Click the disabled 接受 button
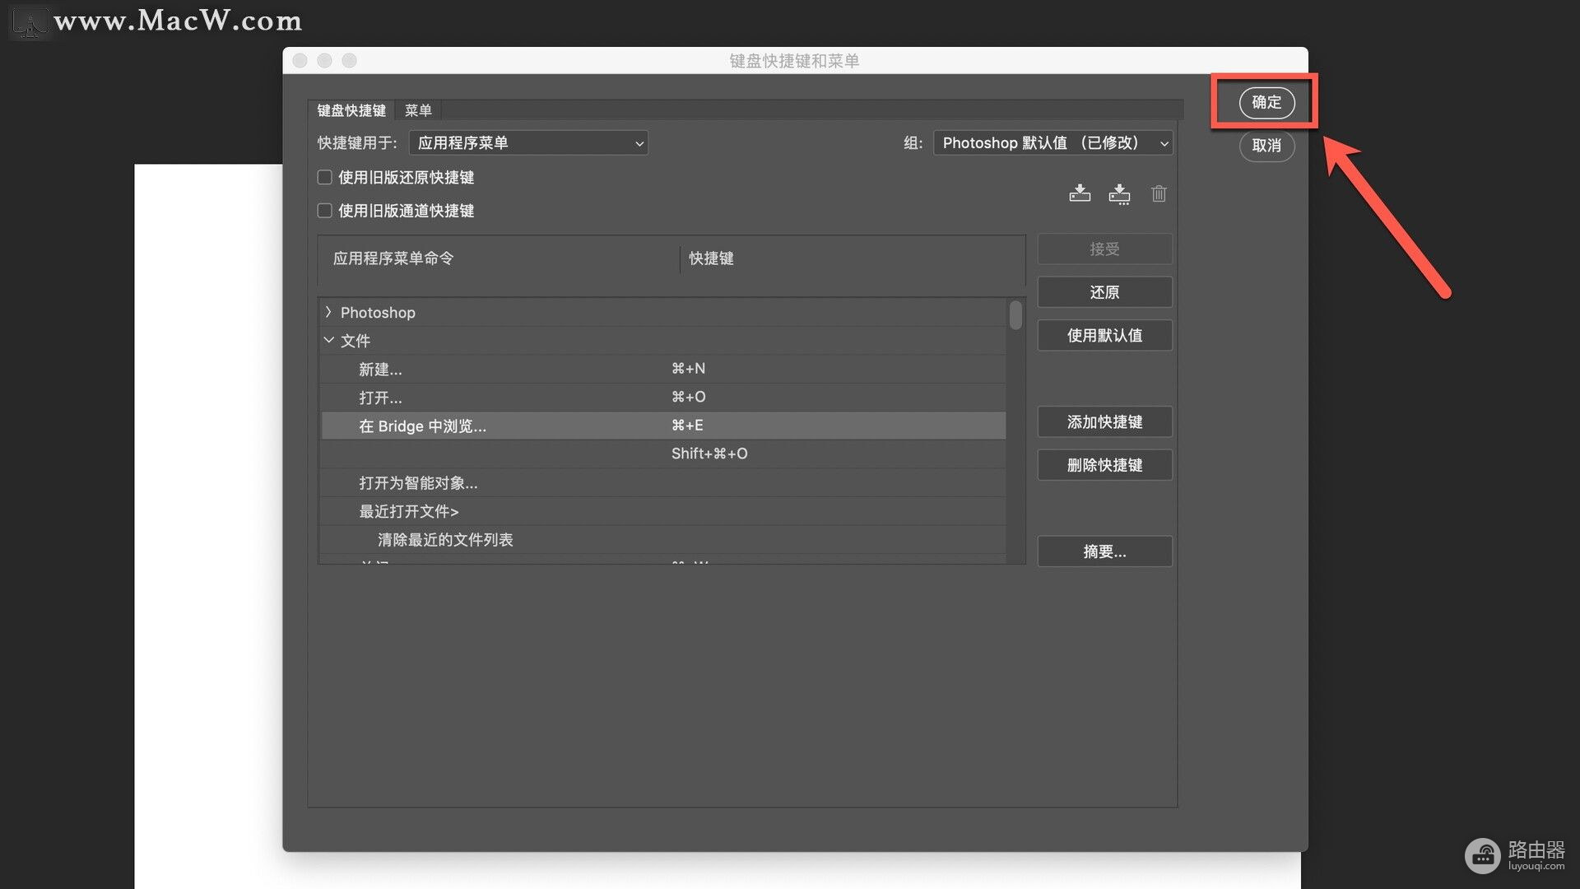Viewport: 1580px width, 889px height. click(x=1104, y=249)
